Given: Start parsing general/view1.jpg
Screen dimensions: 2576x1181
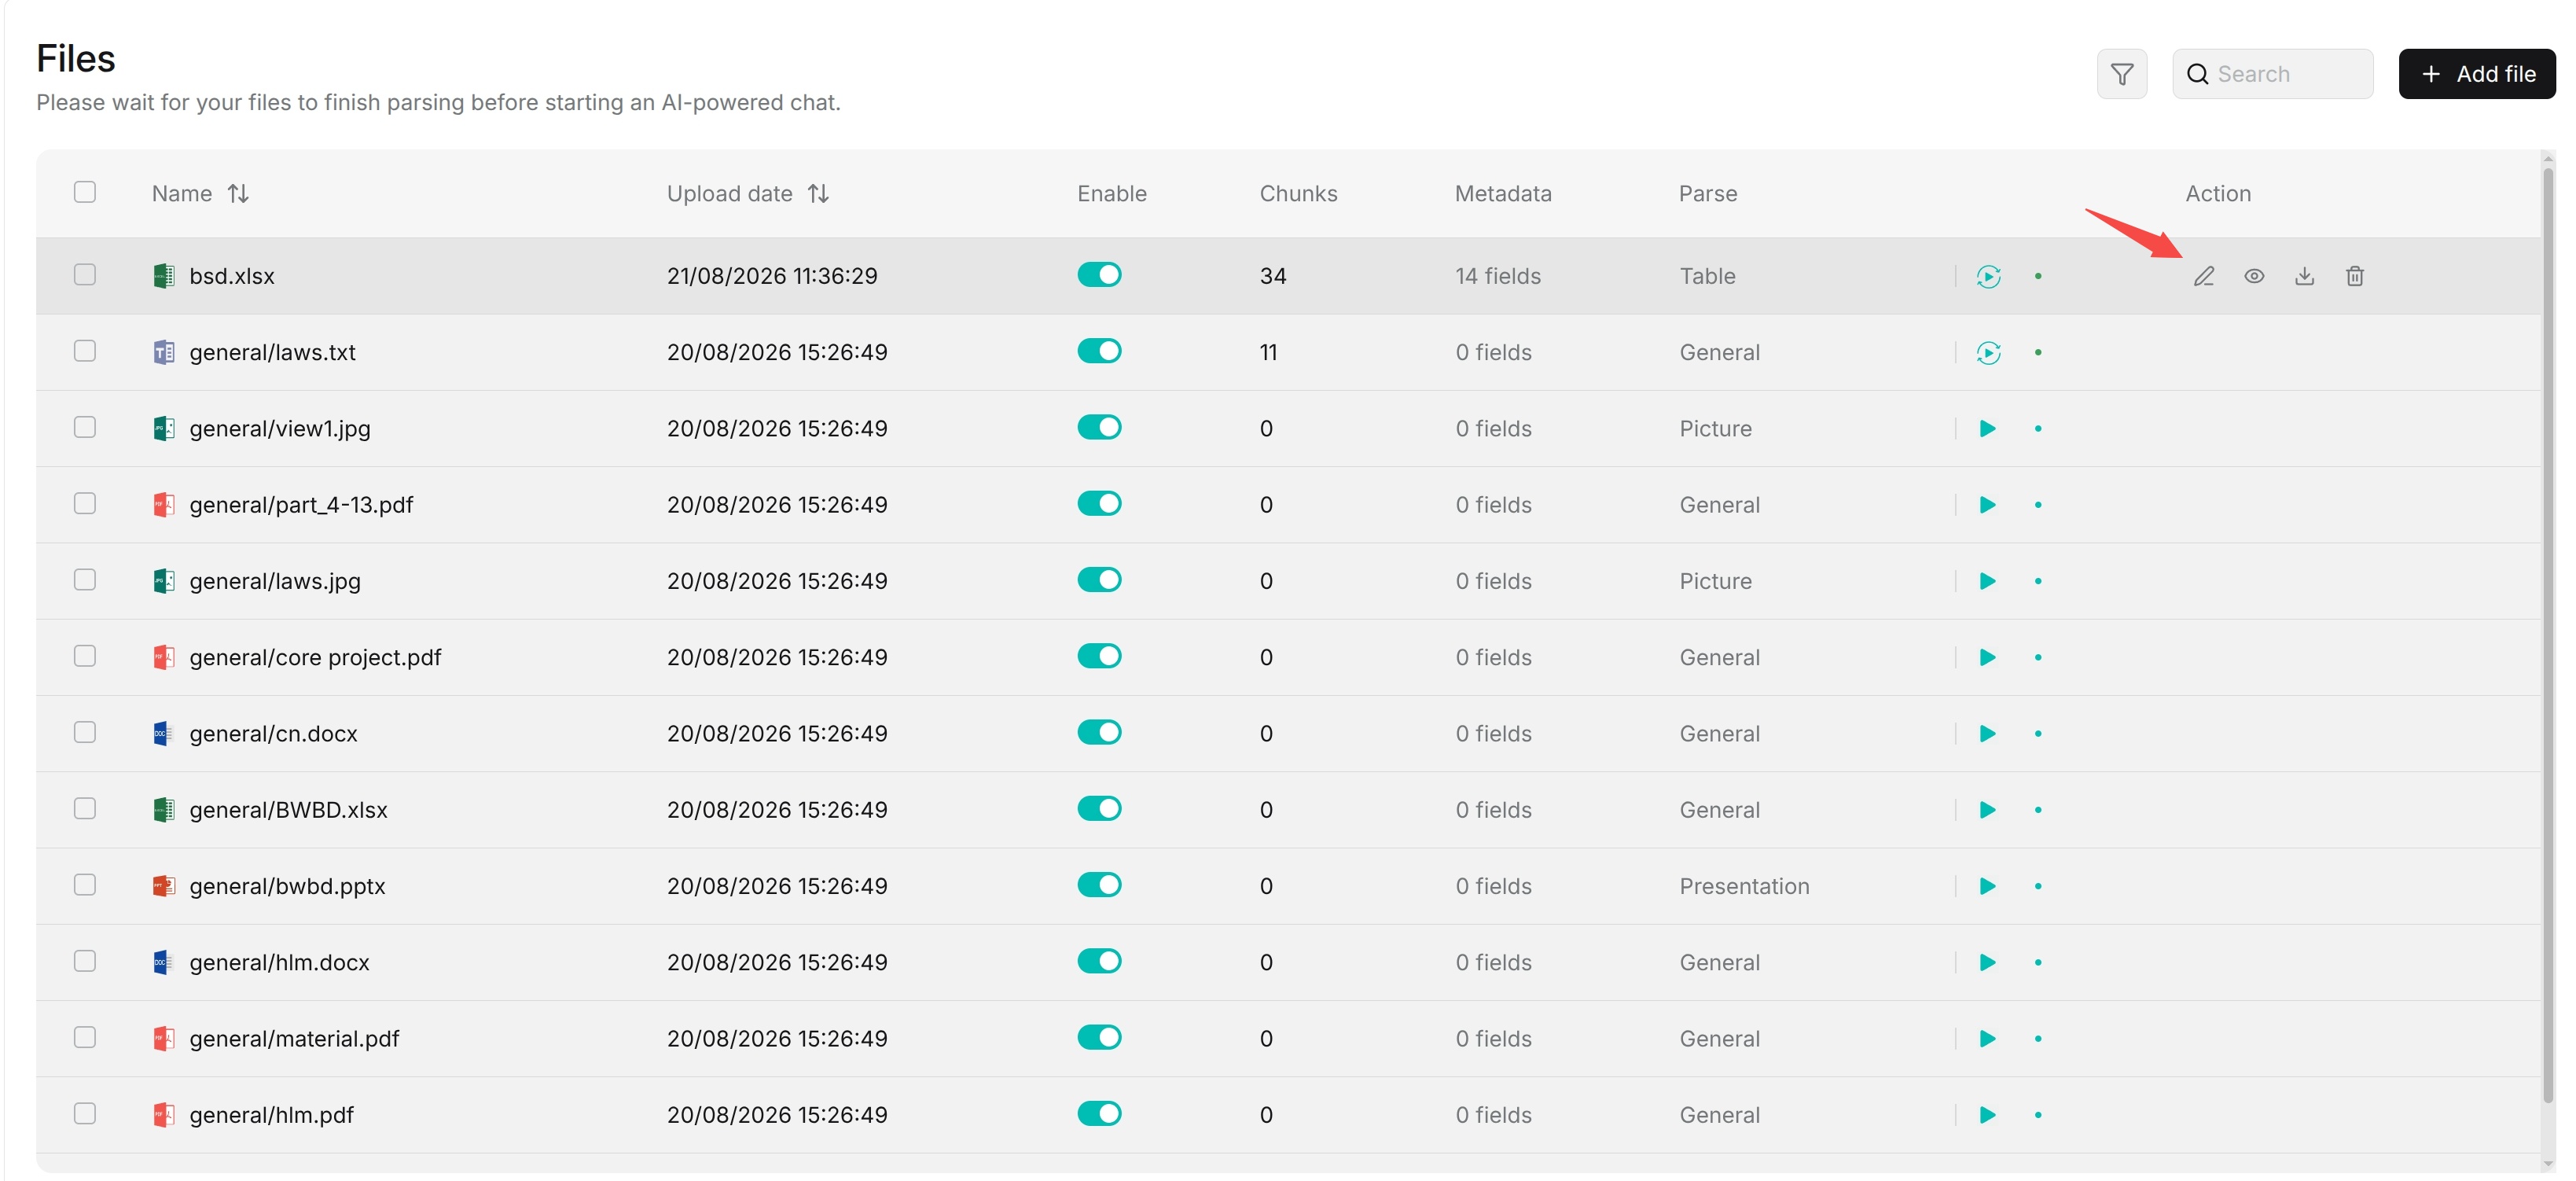Looking at the screenshot, I should pos(1988,428).
